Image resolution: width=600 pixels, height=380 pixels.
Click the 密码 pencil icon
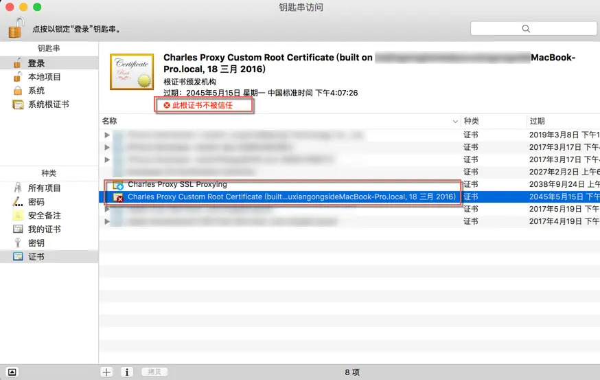coord(18,201)
